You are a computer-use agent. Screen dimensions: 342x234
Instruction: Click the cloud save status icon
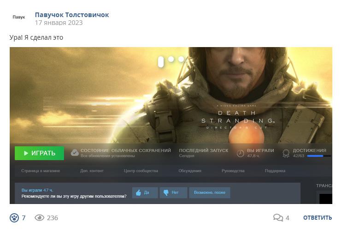pos(75,153)
